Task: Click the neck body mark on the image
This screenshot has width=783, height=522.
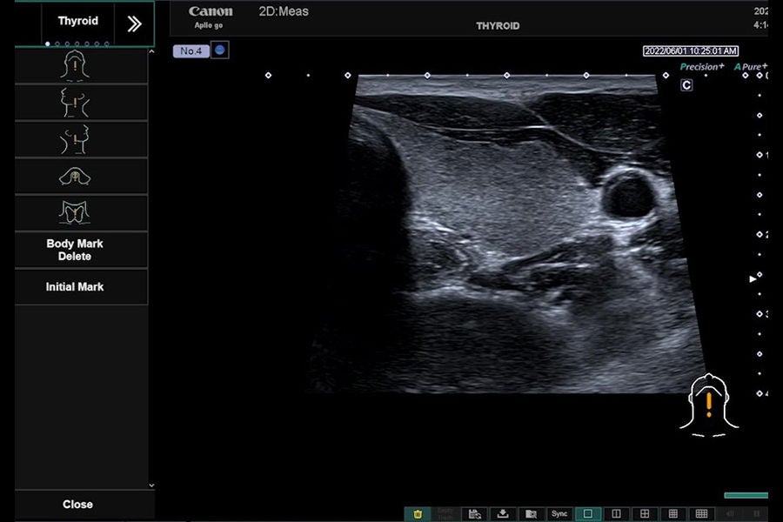Action: tap(709, 405)
